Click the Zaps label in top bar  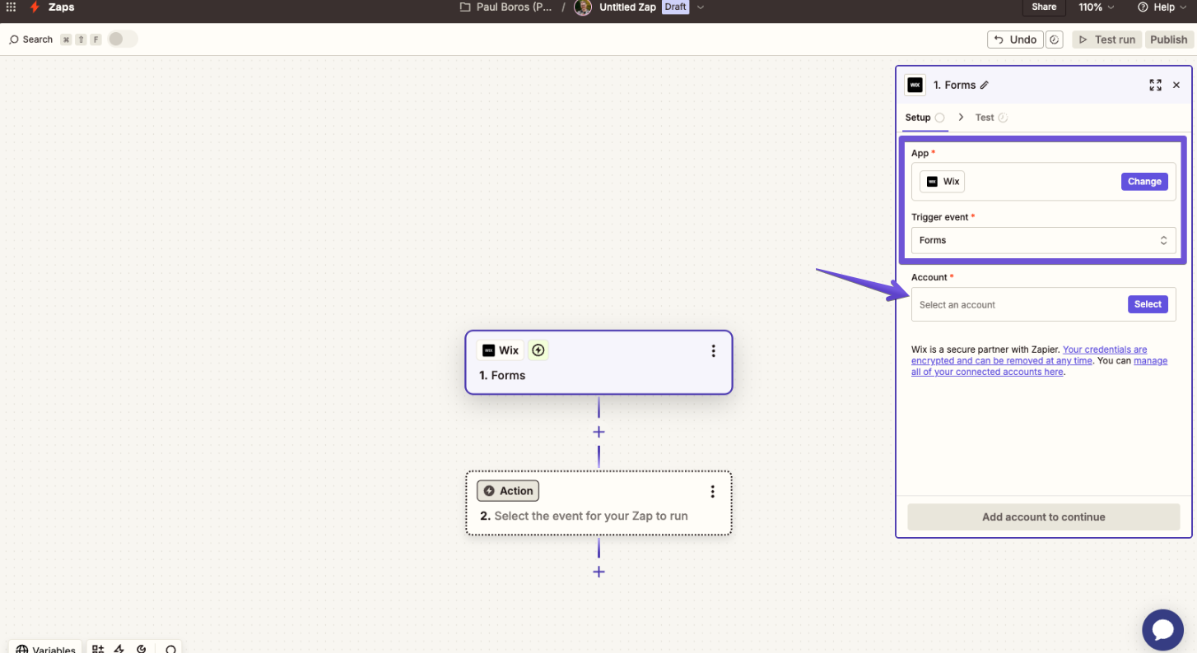coord(61,7)
